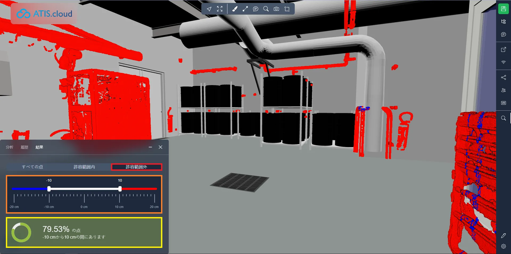Open the VR mode icon

(503, 103)
